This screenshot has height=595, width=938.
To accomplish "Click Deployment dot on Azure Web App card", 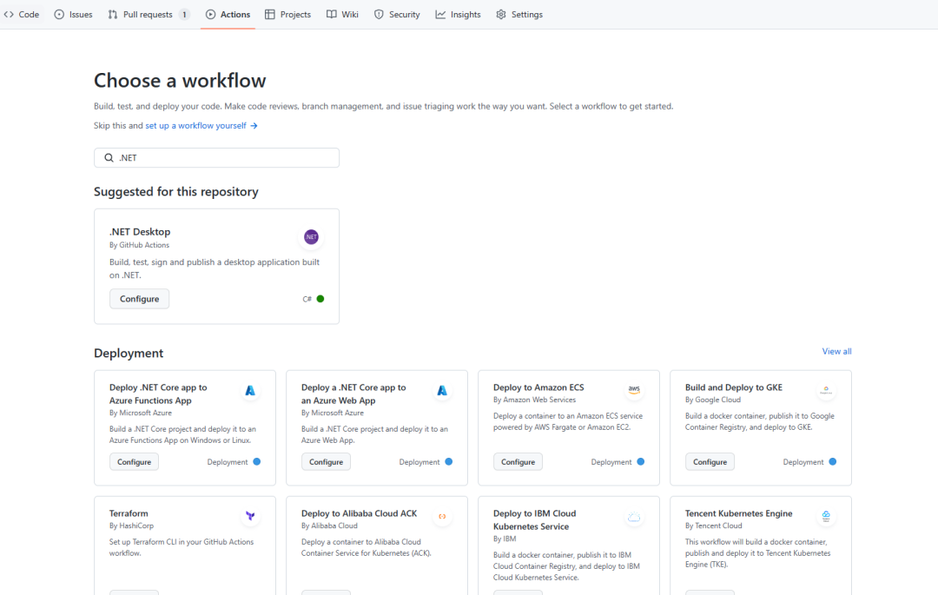I will 449,461.
